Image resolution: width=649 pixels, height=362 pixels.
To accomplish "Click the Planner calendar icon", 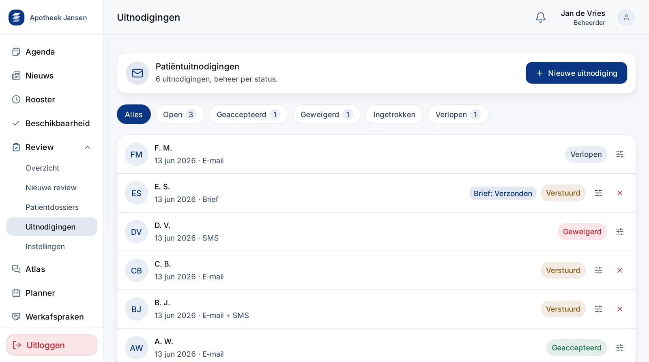I will [16, 293].
